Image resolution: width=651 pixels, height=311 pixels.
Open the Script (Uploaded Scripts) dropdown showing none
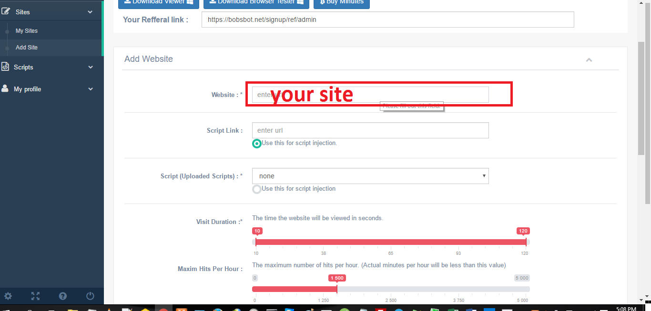pyautogui.click(x=370, y=176)
